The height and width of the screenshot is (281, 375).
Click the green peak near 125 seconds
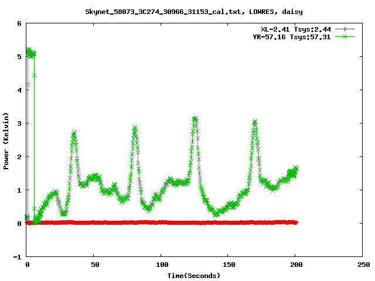click(195, 119)
